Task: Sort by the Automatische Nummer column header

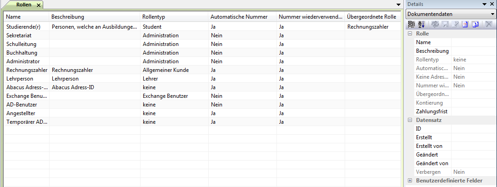Action: (x=236, y=17)
